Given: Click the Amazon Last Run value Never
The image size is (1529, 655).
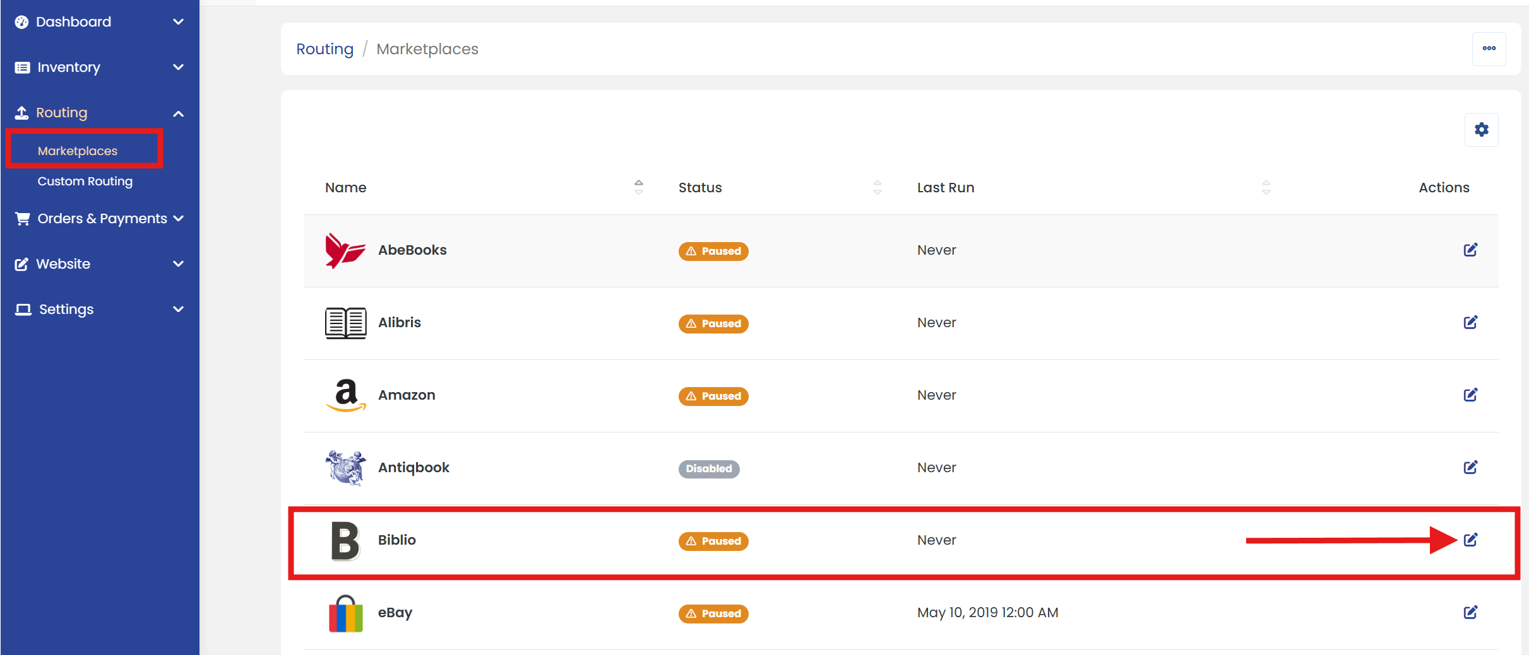Looking at the screenshot, I should 937,395.
